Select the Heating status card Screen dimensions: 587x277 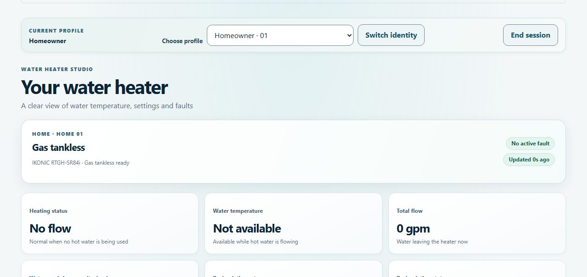coord(110,223)
